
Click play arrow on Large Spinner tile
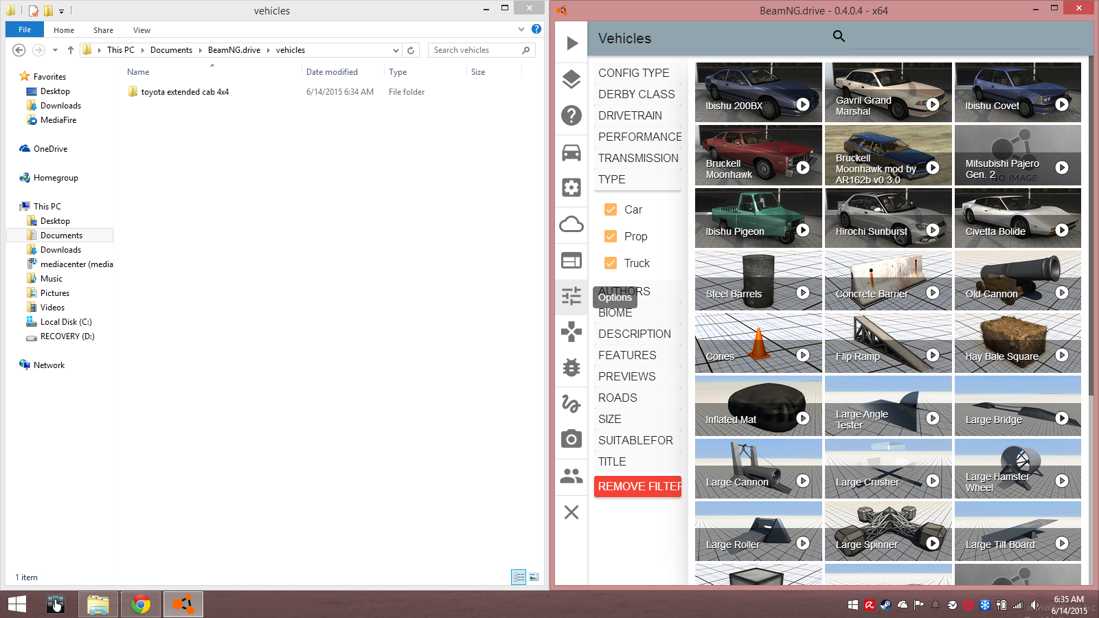(x=933, y=543)
